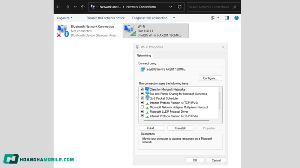The height and width of the screenshot is (168, 300).
Task: Go up one folder level
Action: point(83,7)
